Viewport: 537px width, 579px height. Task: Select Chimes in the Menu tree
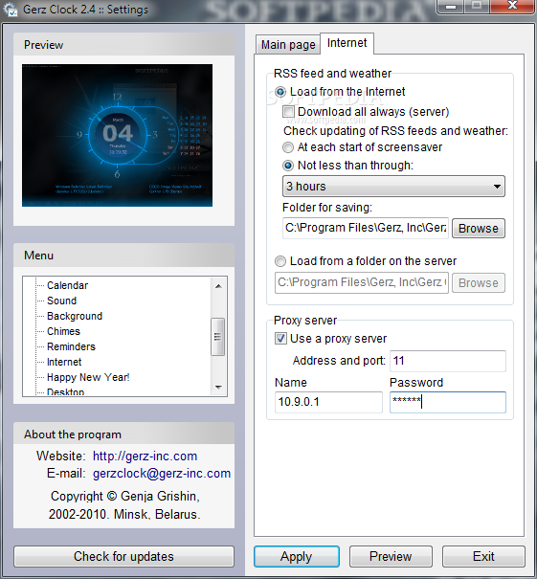click(63, 331)
